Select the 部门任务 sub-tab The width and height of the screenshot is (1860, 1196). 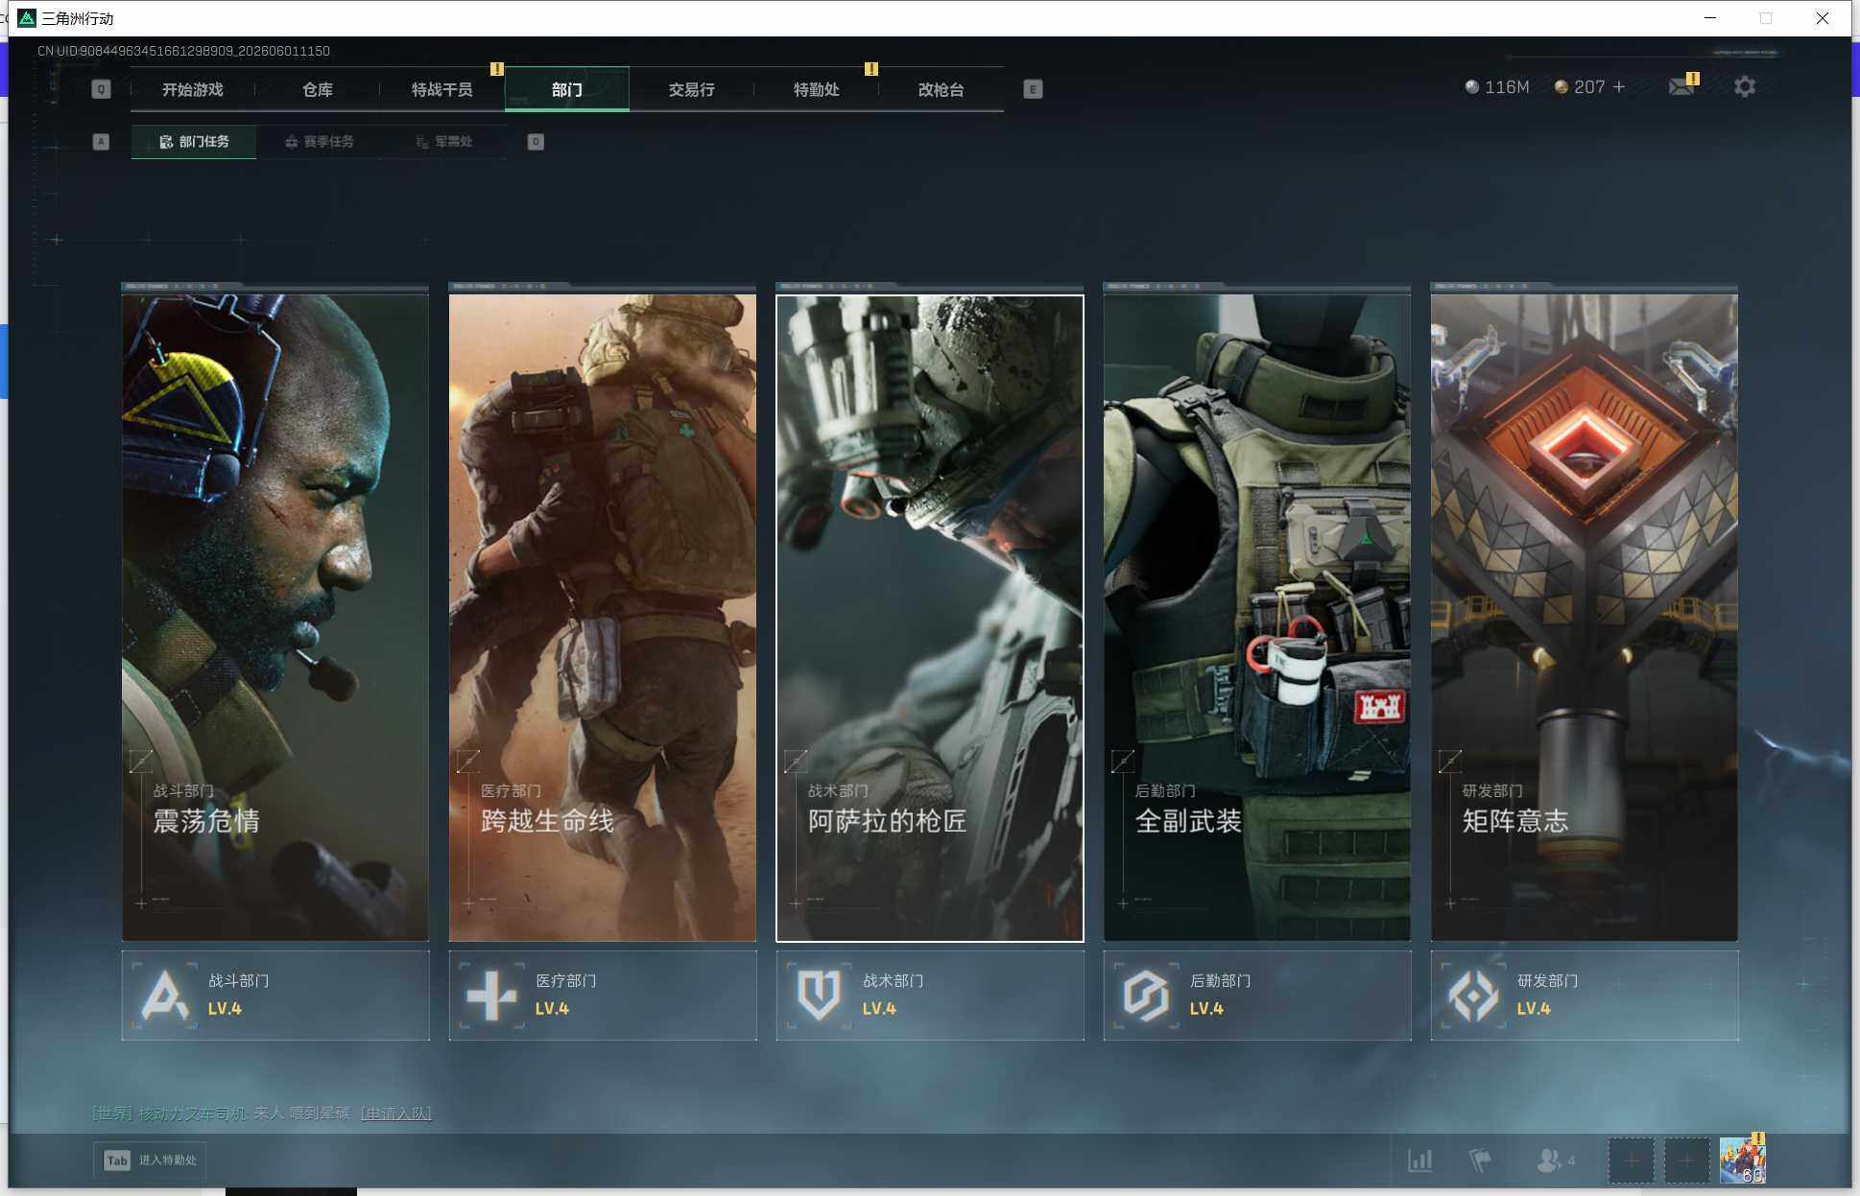pyautogui.click(x=194, y=141)
